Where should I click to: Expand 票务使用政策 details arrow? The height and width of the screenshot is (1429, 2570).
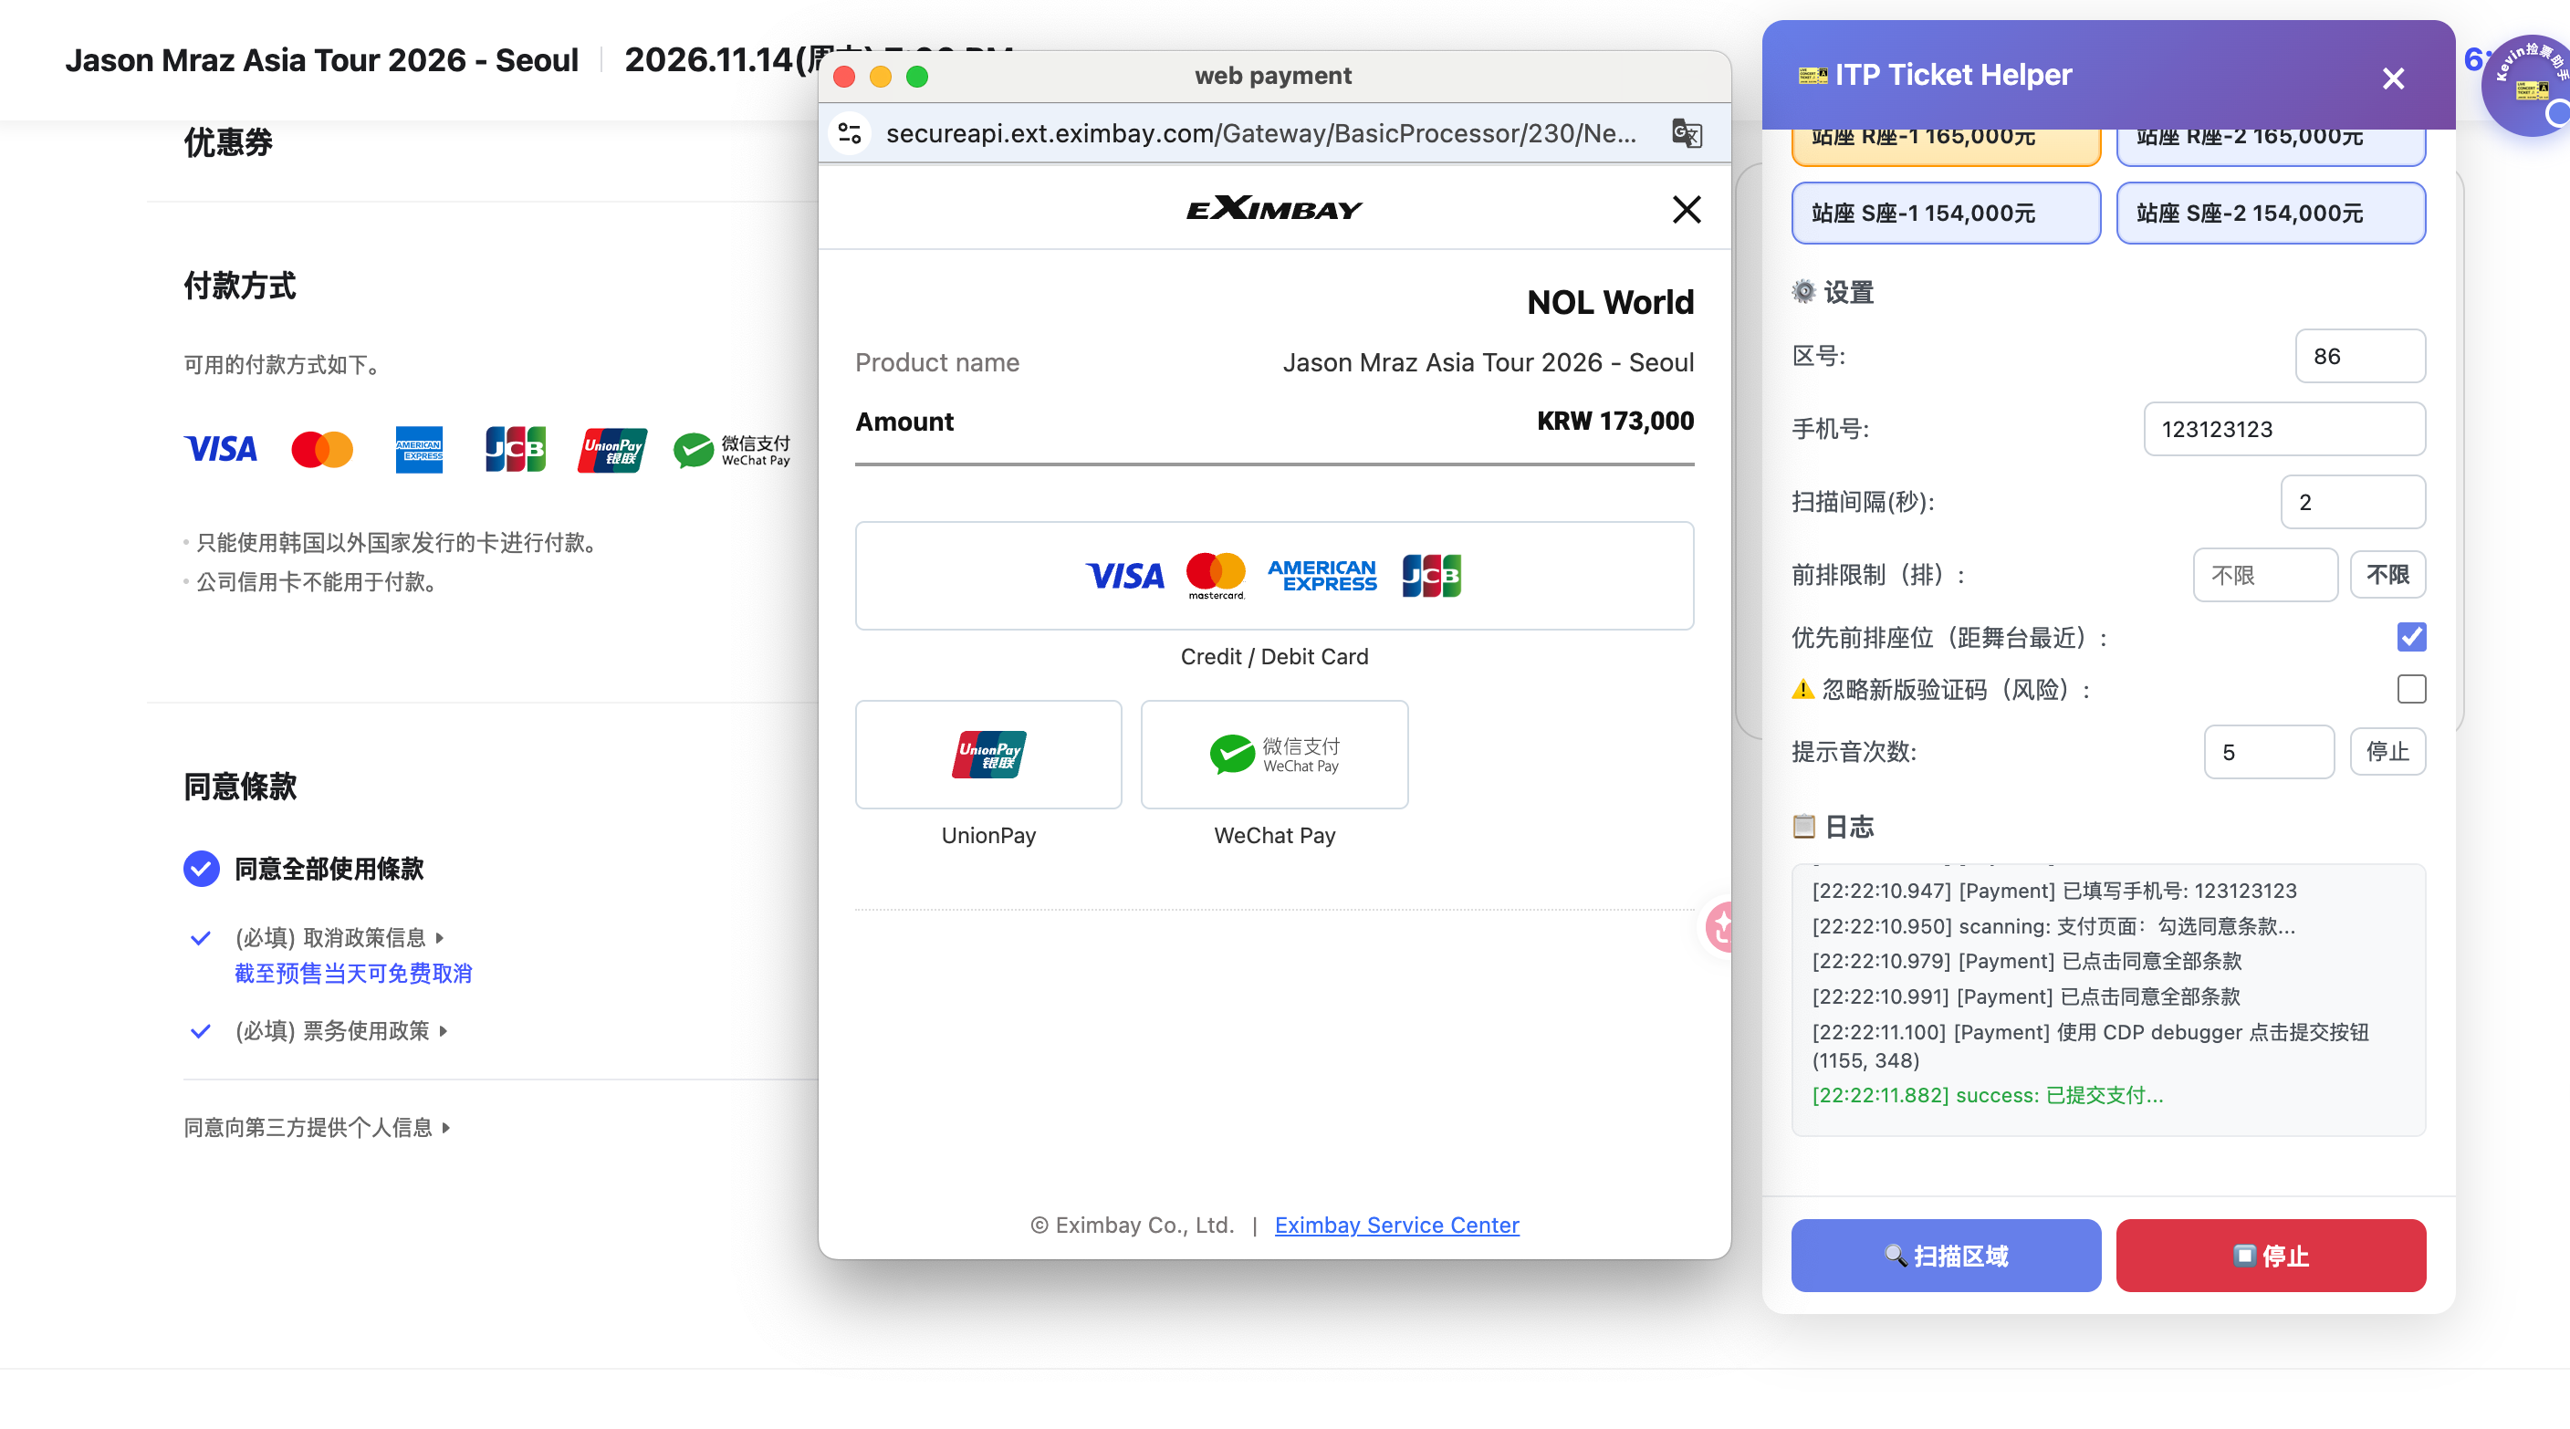point(443,1031)
